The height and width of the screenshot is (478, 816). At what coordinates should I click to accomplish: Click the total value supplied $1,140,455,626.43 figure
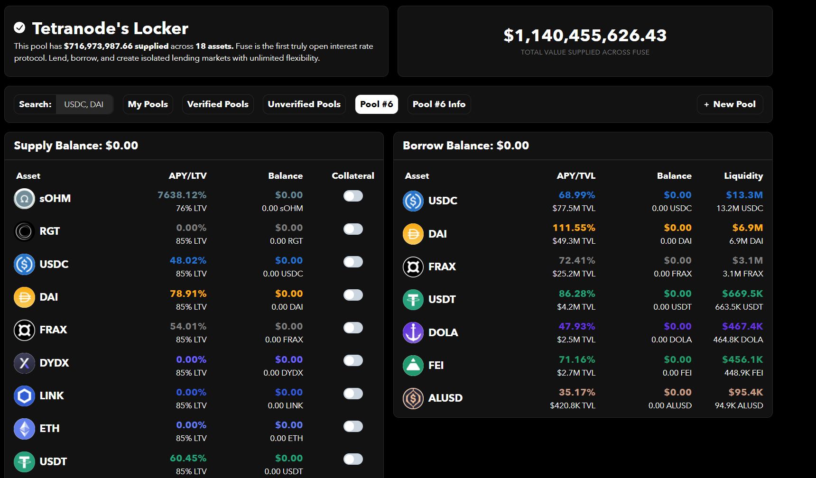tap(585, 36)
